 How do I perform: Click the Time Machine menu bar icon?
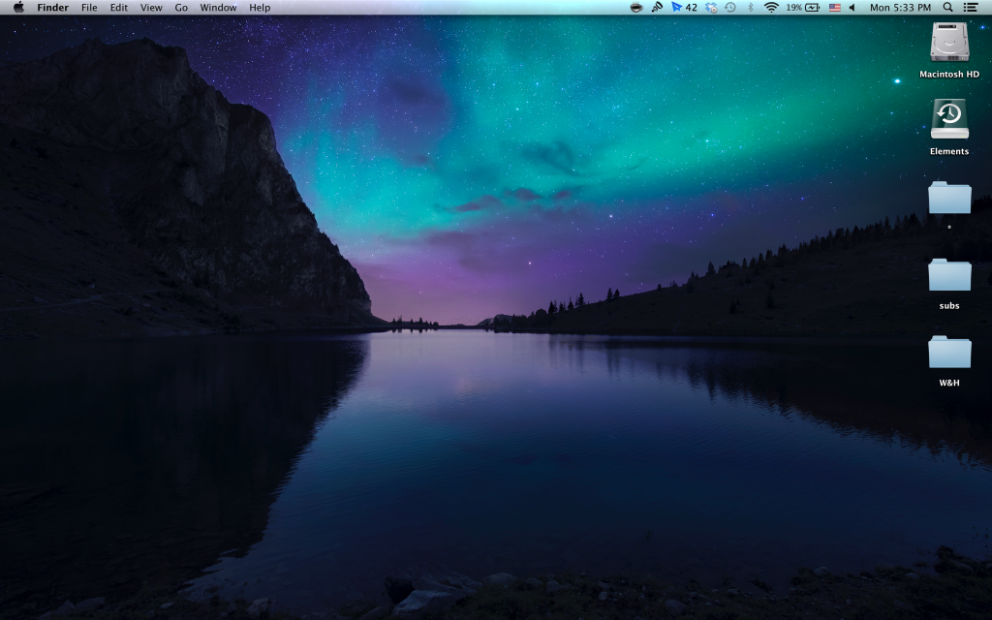(729, 8)
